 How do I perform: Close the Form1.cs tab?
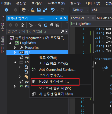(x=93, y=18)
